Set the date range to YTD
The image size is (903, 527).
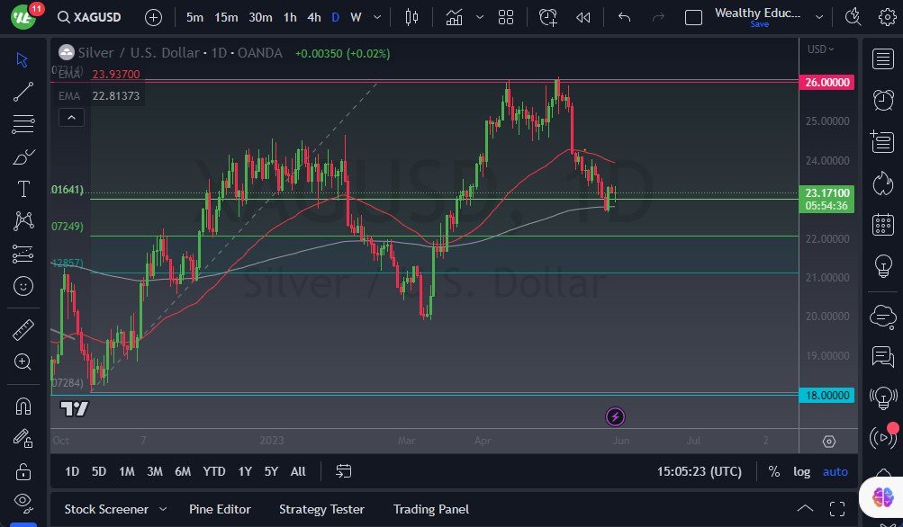coord(214,471)
